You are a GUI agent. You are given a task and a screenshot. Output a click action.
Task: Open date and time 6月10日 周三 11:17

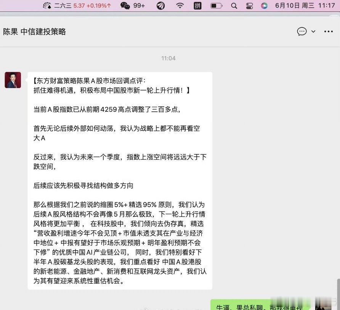[305, 5]
